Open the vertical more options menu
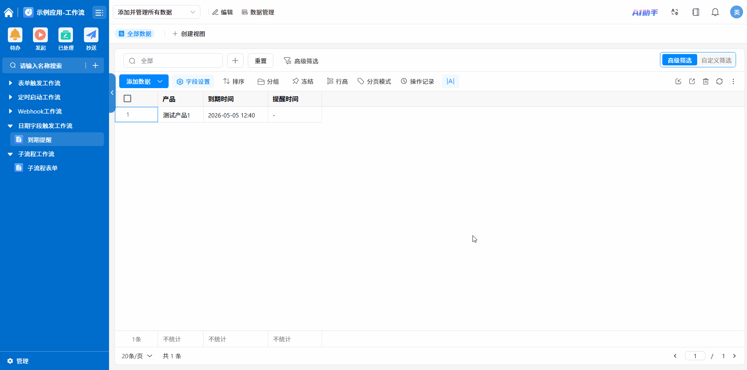 [733, 81]
